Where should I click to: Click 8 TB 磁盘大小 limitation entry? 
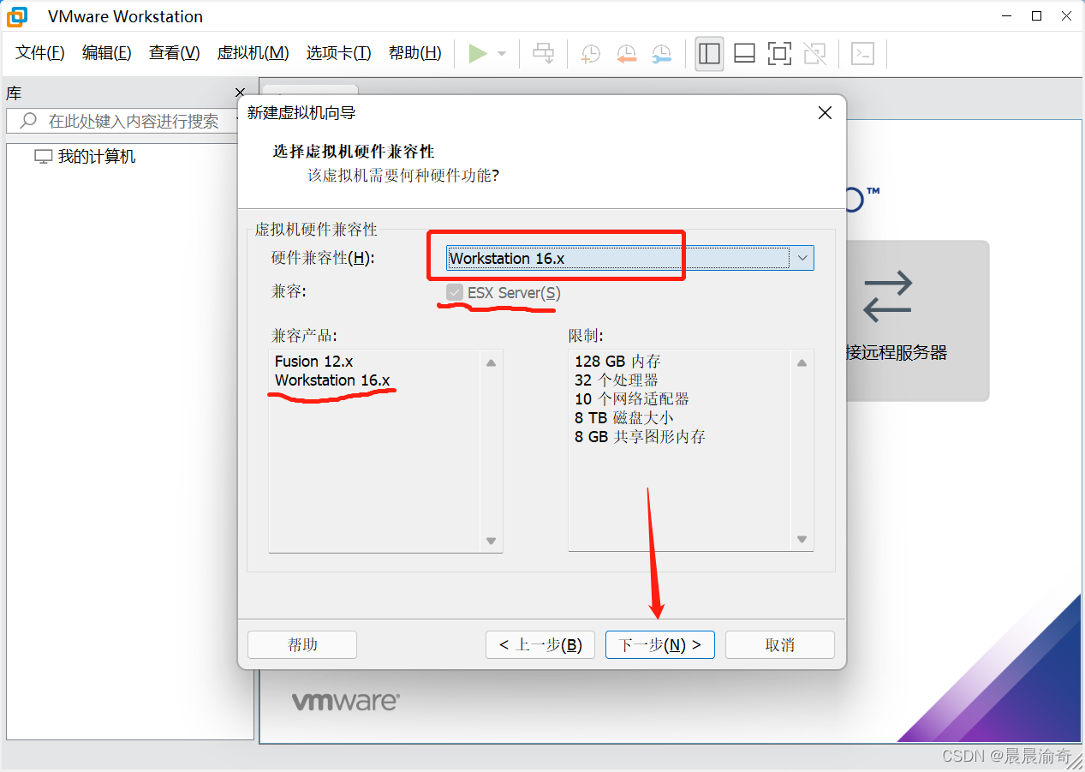(x=623, y=418)
